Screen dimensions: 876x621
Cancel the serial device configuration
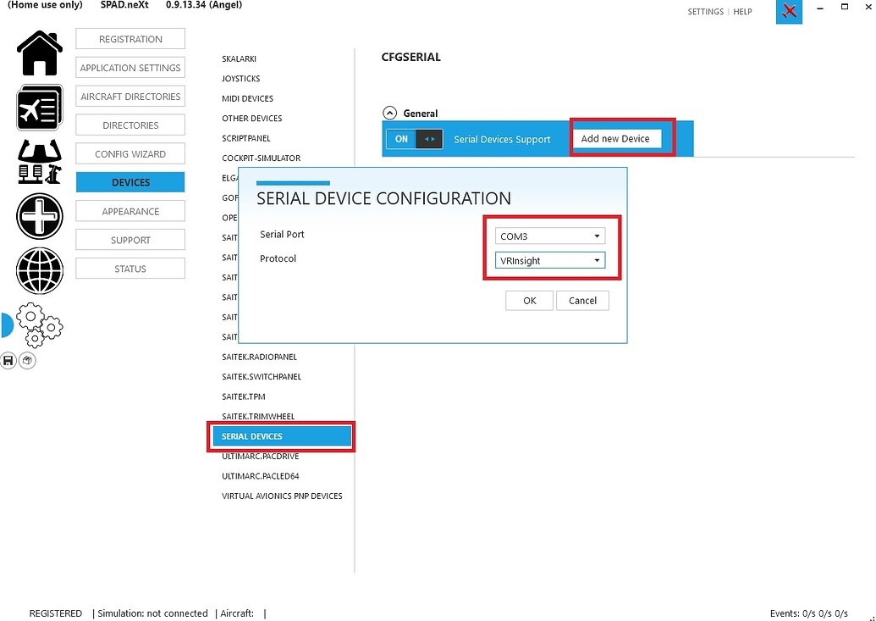582,301
